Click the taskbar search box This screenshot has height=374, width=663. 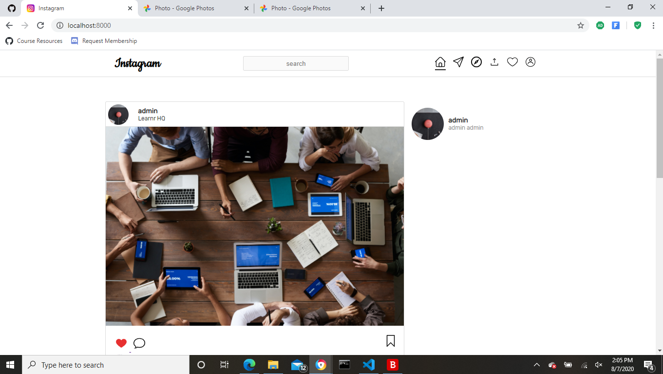pyautogui.click(x=106, y=365)
